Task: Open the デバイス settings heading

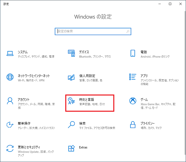Action: 84,52
